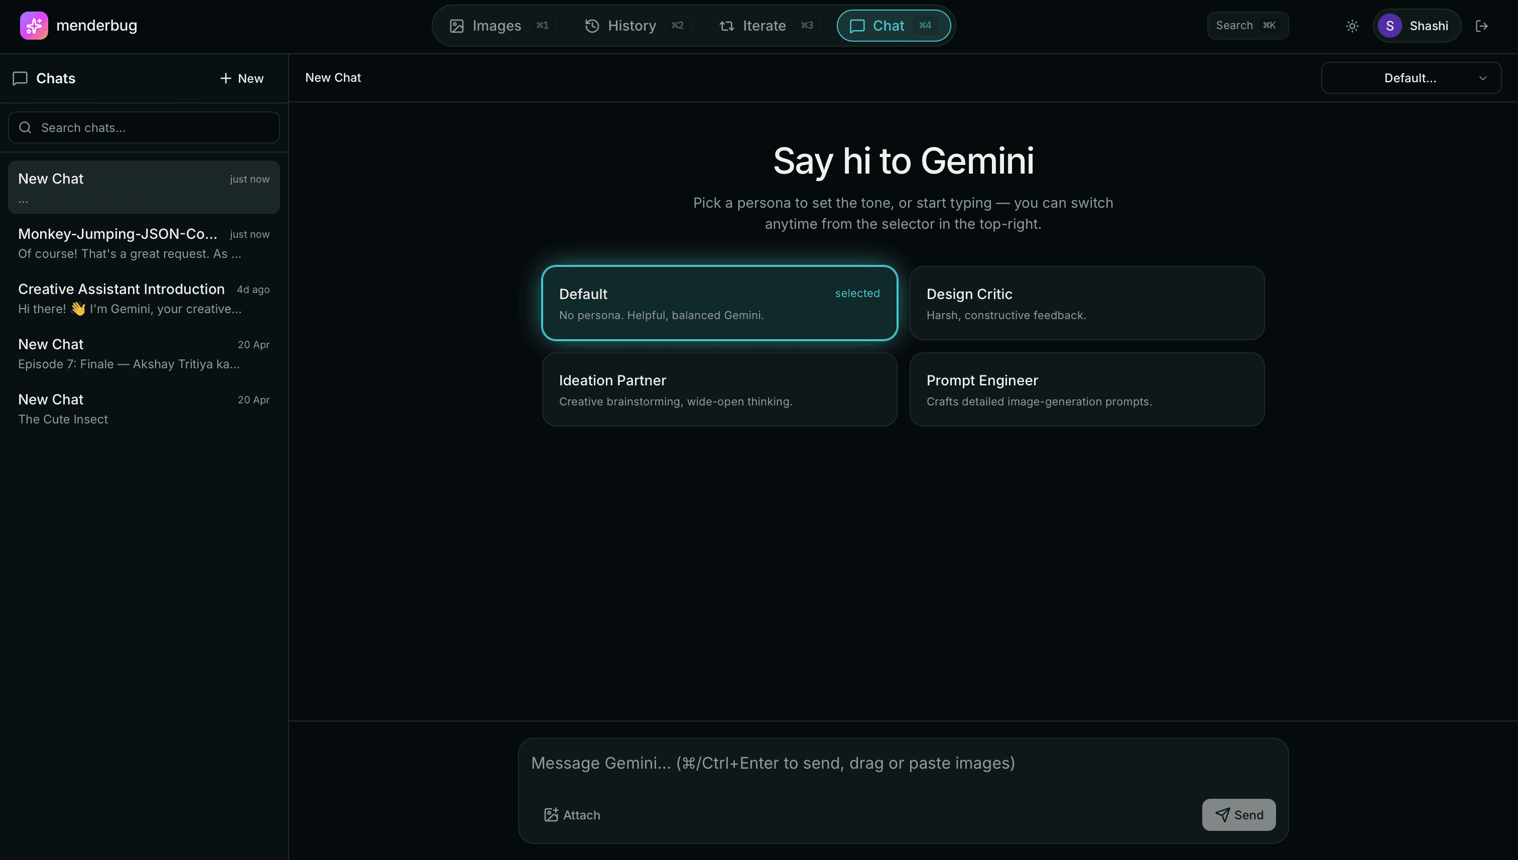Click the ⌘1 shortcut badge

click(543, 26)
